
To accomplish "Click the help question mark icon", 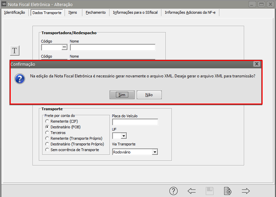I will point(173,191).
